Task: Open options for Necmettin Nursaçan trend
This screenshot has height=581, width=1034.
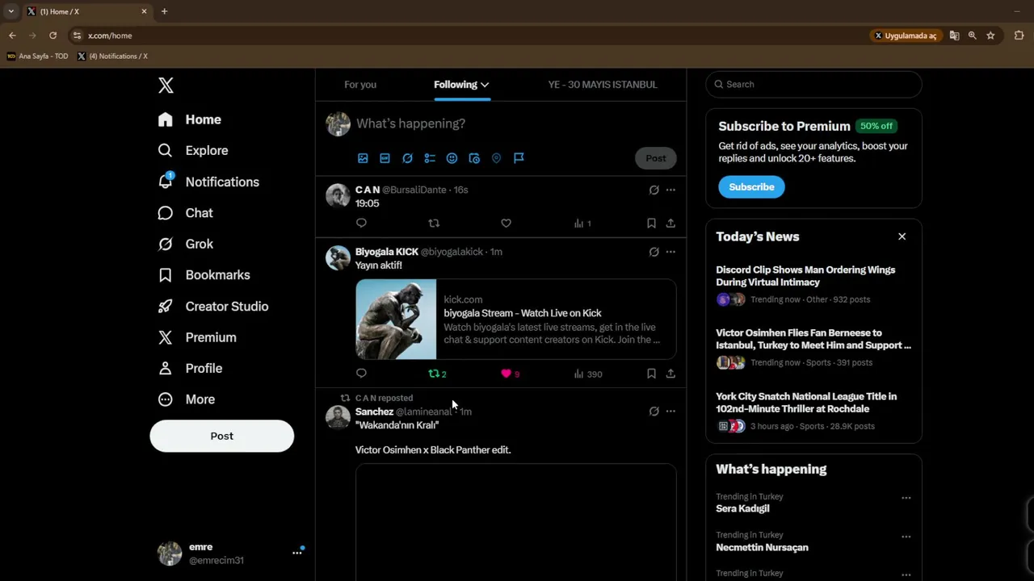Action: [906, 537]
